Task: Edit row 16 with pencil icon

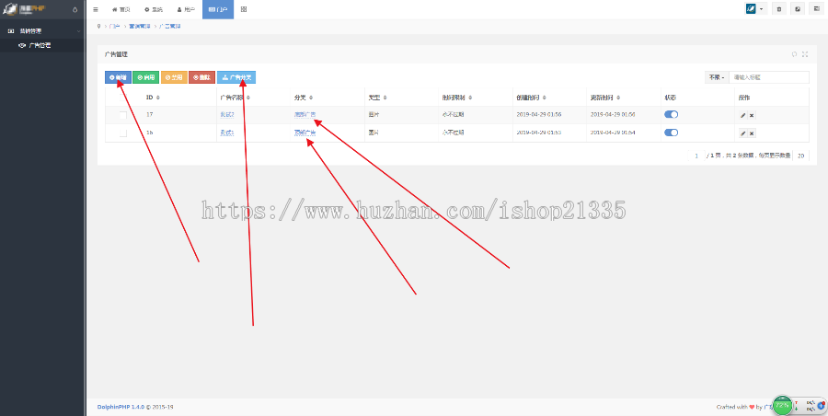Action: click(x=743, y=133)
